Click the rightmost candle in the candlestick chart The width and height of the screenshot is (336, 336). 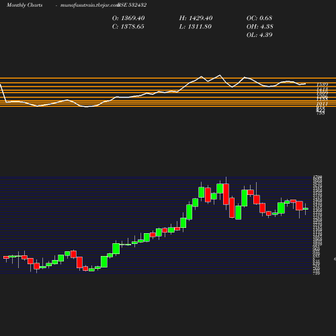click(306, 209)
